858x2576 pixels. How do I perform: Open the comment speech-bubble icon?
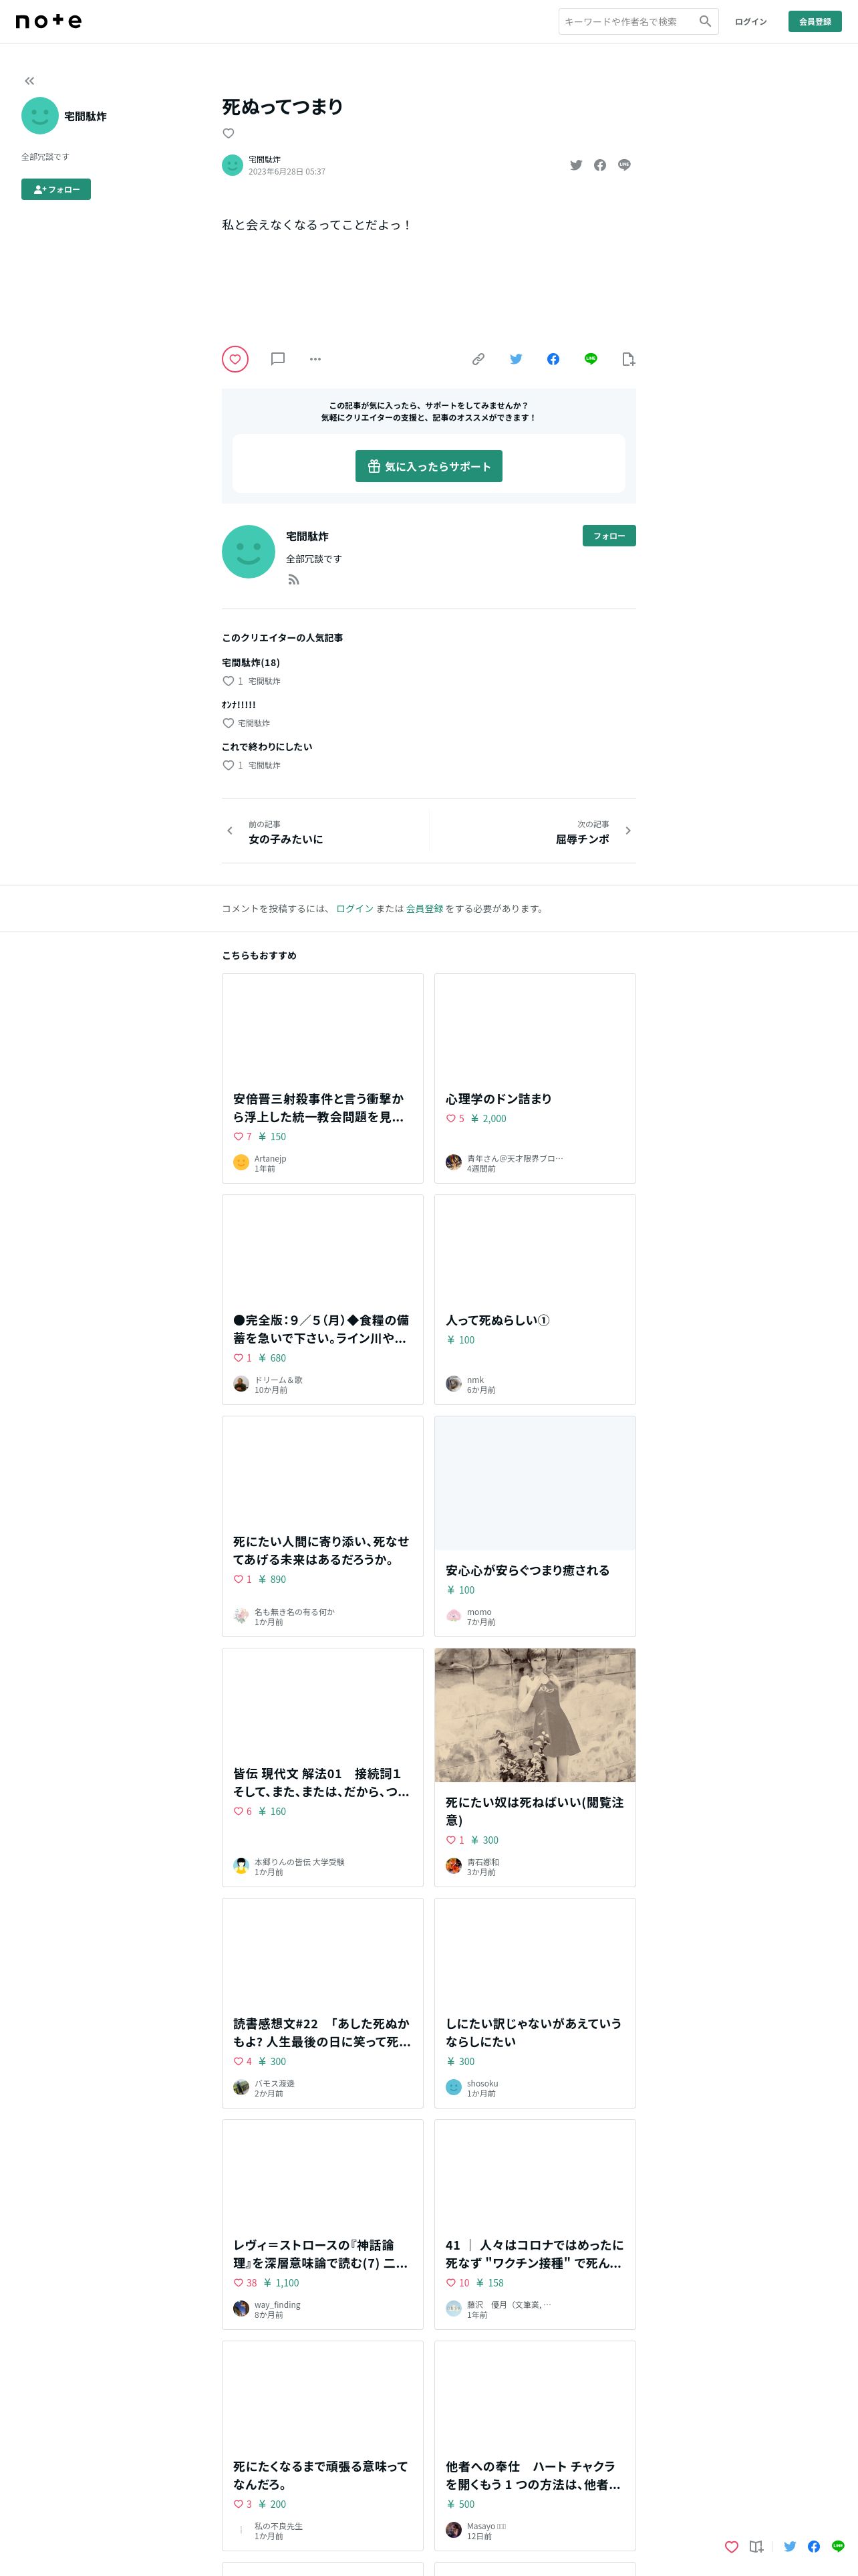278,359
